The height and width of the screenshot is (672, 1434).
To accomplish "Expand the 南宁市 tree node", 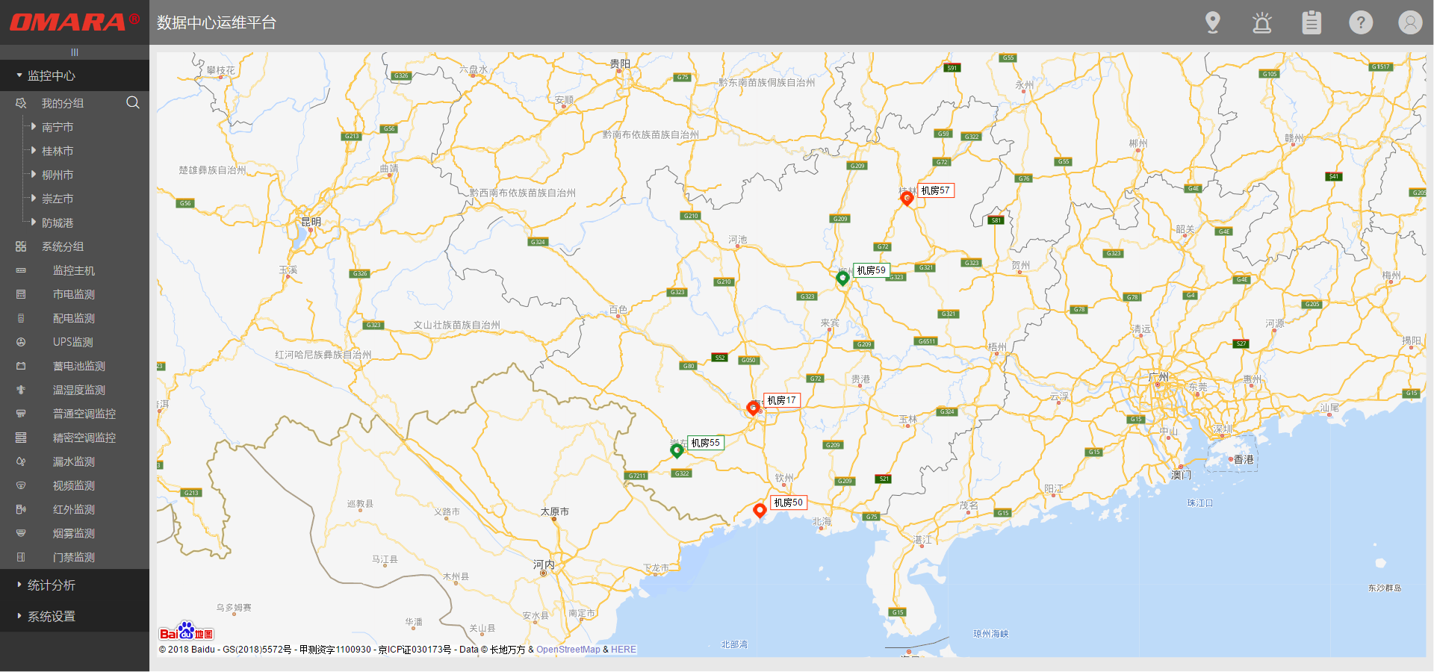I will pyautogui.click(x=34, y=127).
